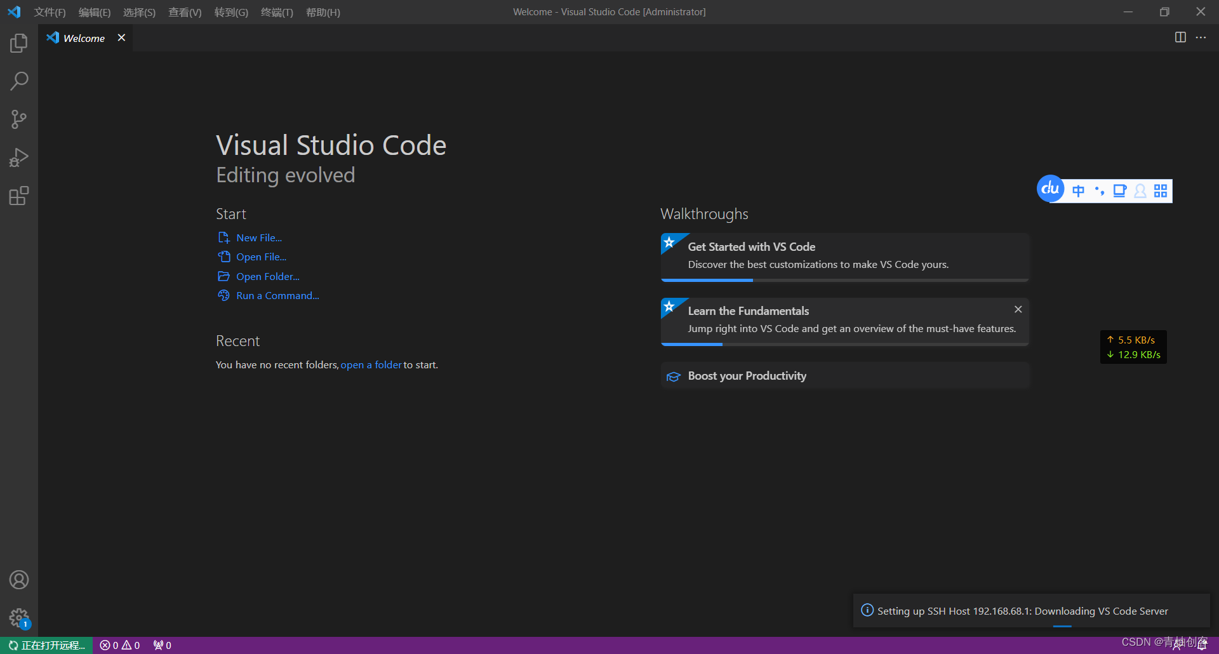Click the New File... link
The image size is (1219, 654).
coord(259,237)
